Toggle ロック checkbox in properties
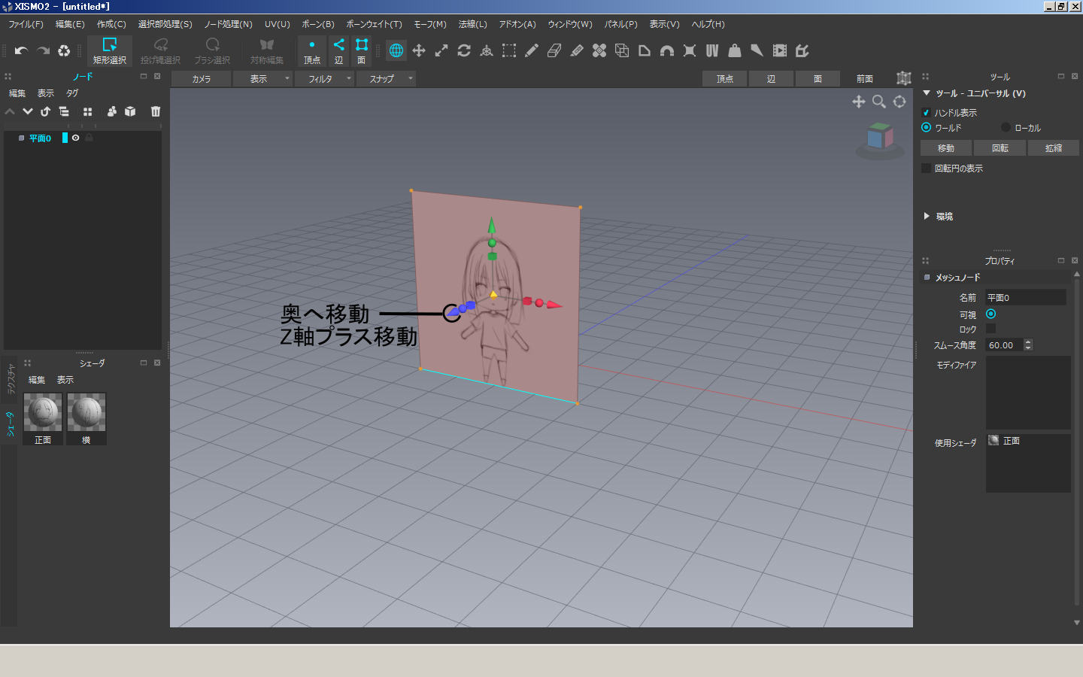This screenshot has width=1083, height=677. [x=990, y=329]
